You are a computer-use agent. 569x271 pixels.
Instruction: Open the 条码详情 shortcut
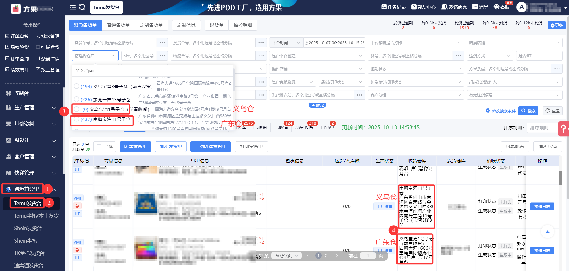[x=48, y=58]
